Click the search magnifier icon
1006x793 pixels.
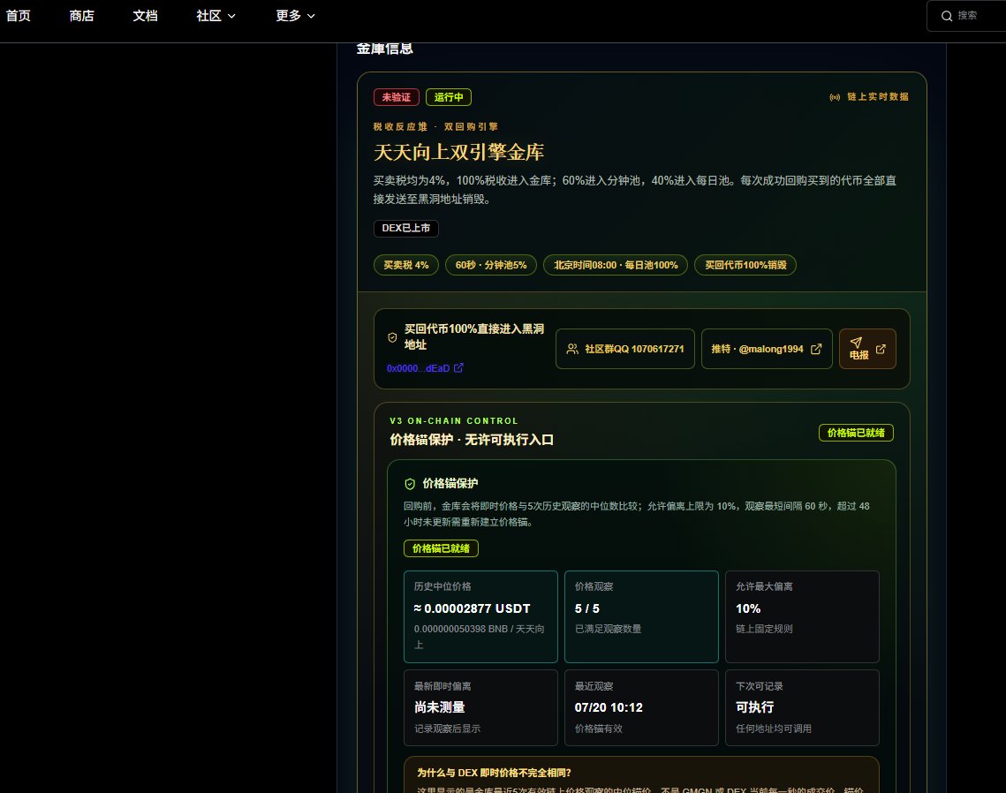tap(946, 16)
